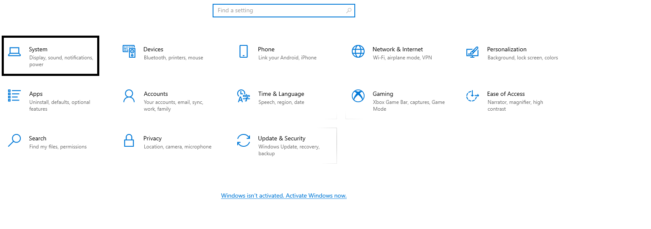651x229 pixels.
Task: Select the Privacy padlock icon
Action: pos(129,140)
